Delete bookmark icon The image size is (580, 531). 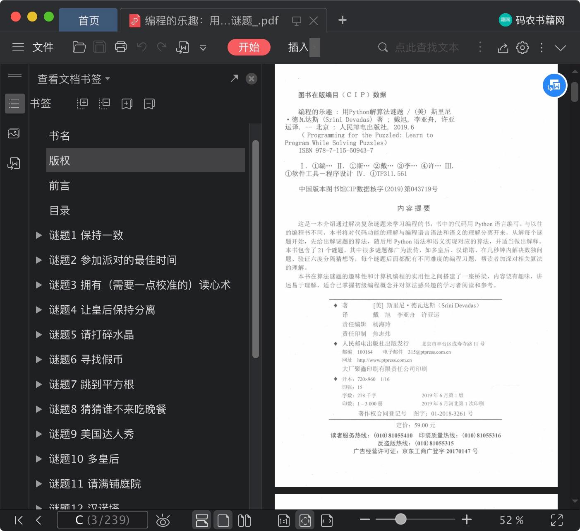(x=149, y=104)
